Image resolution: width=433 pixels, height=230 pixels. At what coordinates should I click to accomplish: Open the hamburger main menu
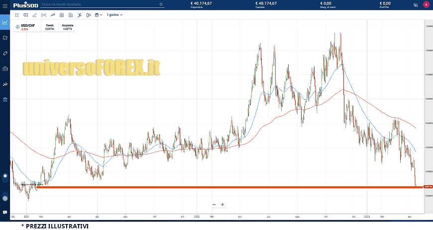(5, 4)
